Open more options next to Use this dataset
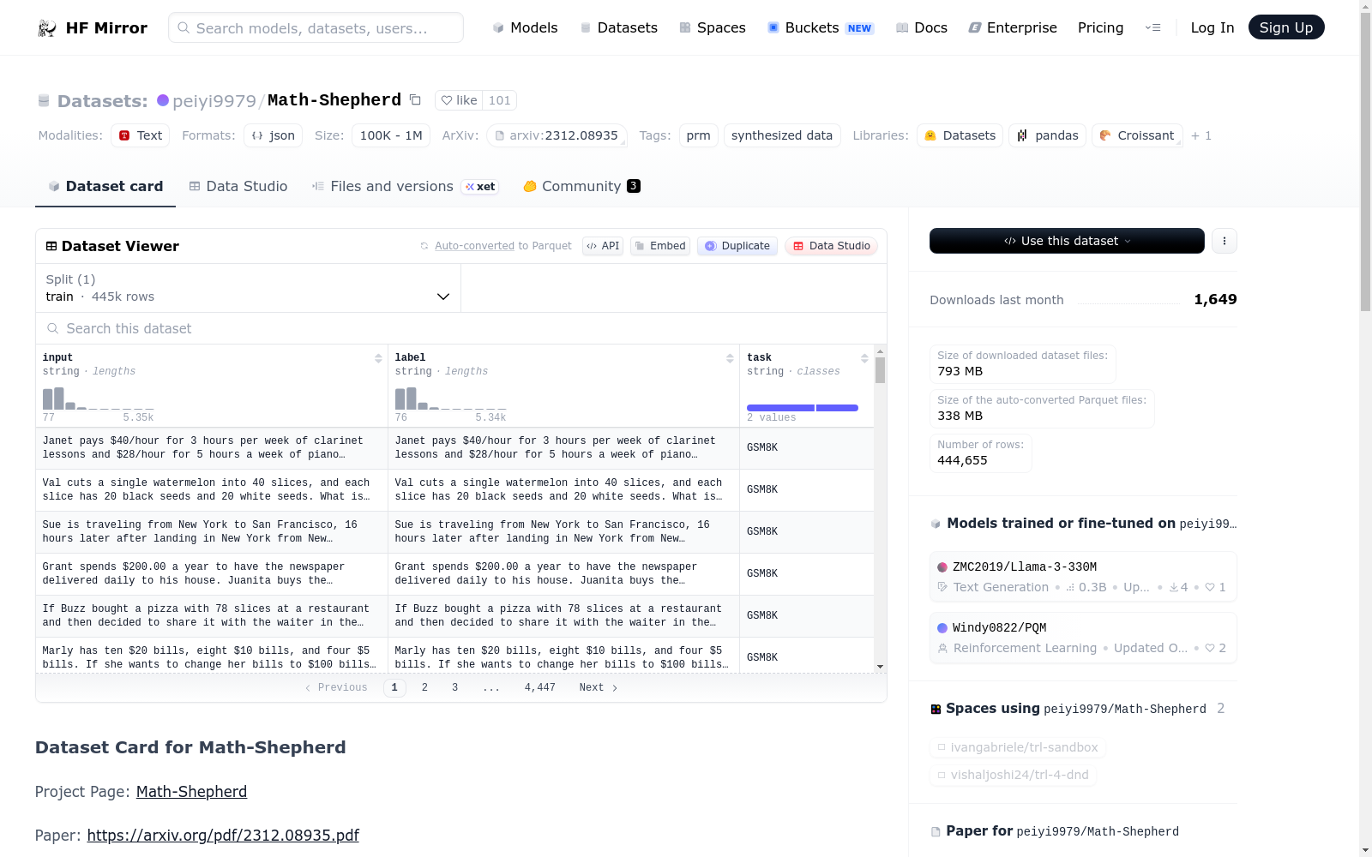The image size is (1372, 857). (1225, 241)
